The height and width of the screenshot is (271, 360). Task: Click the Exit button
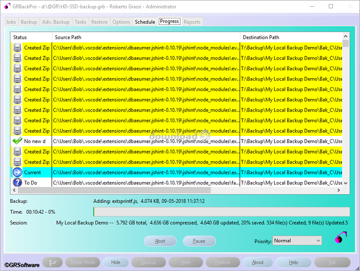click(332, 262)
